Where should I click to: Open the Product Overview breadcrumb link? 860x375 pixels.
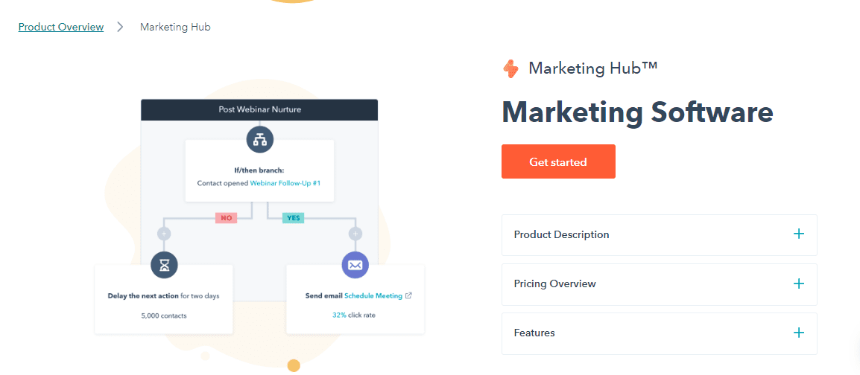(61, 27)
